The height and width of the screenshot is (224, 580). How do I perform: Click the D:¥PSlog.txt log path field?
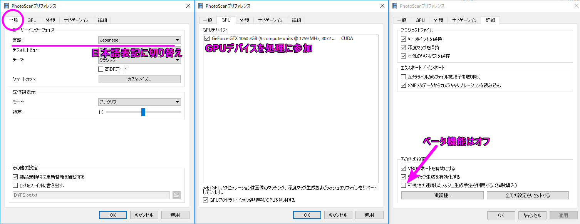[x=91, y=195]
